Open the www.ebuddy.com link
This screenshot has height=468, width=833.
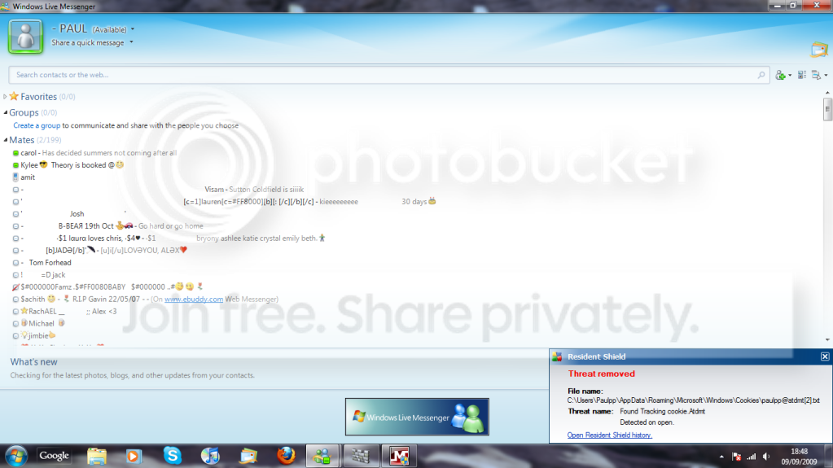(x=194, y=299)
